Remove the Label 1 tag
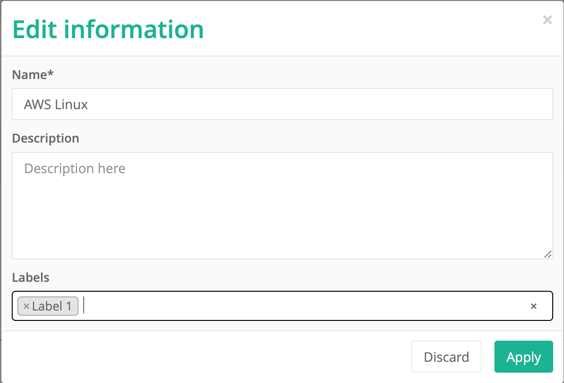The height and width of the screenshot is (383, 564). pos(26,306)
